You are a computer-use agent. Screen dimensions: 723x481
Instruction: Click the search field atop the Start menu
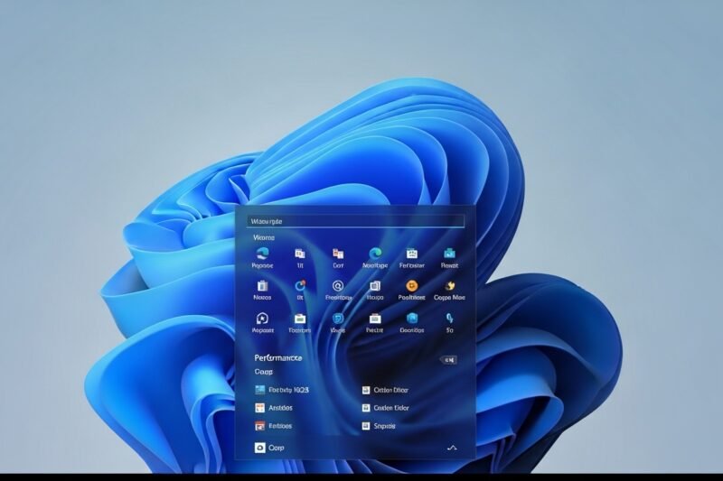pos(355,221)
